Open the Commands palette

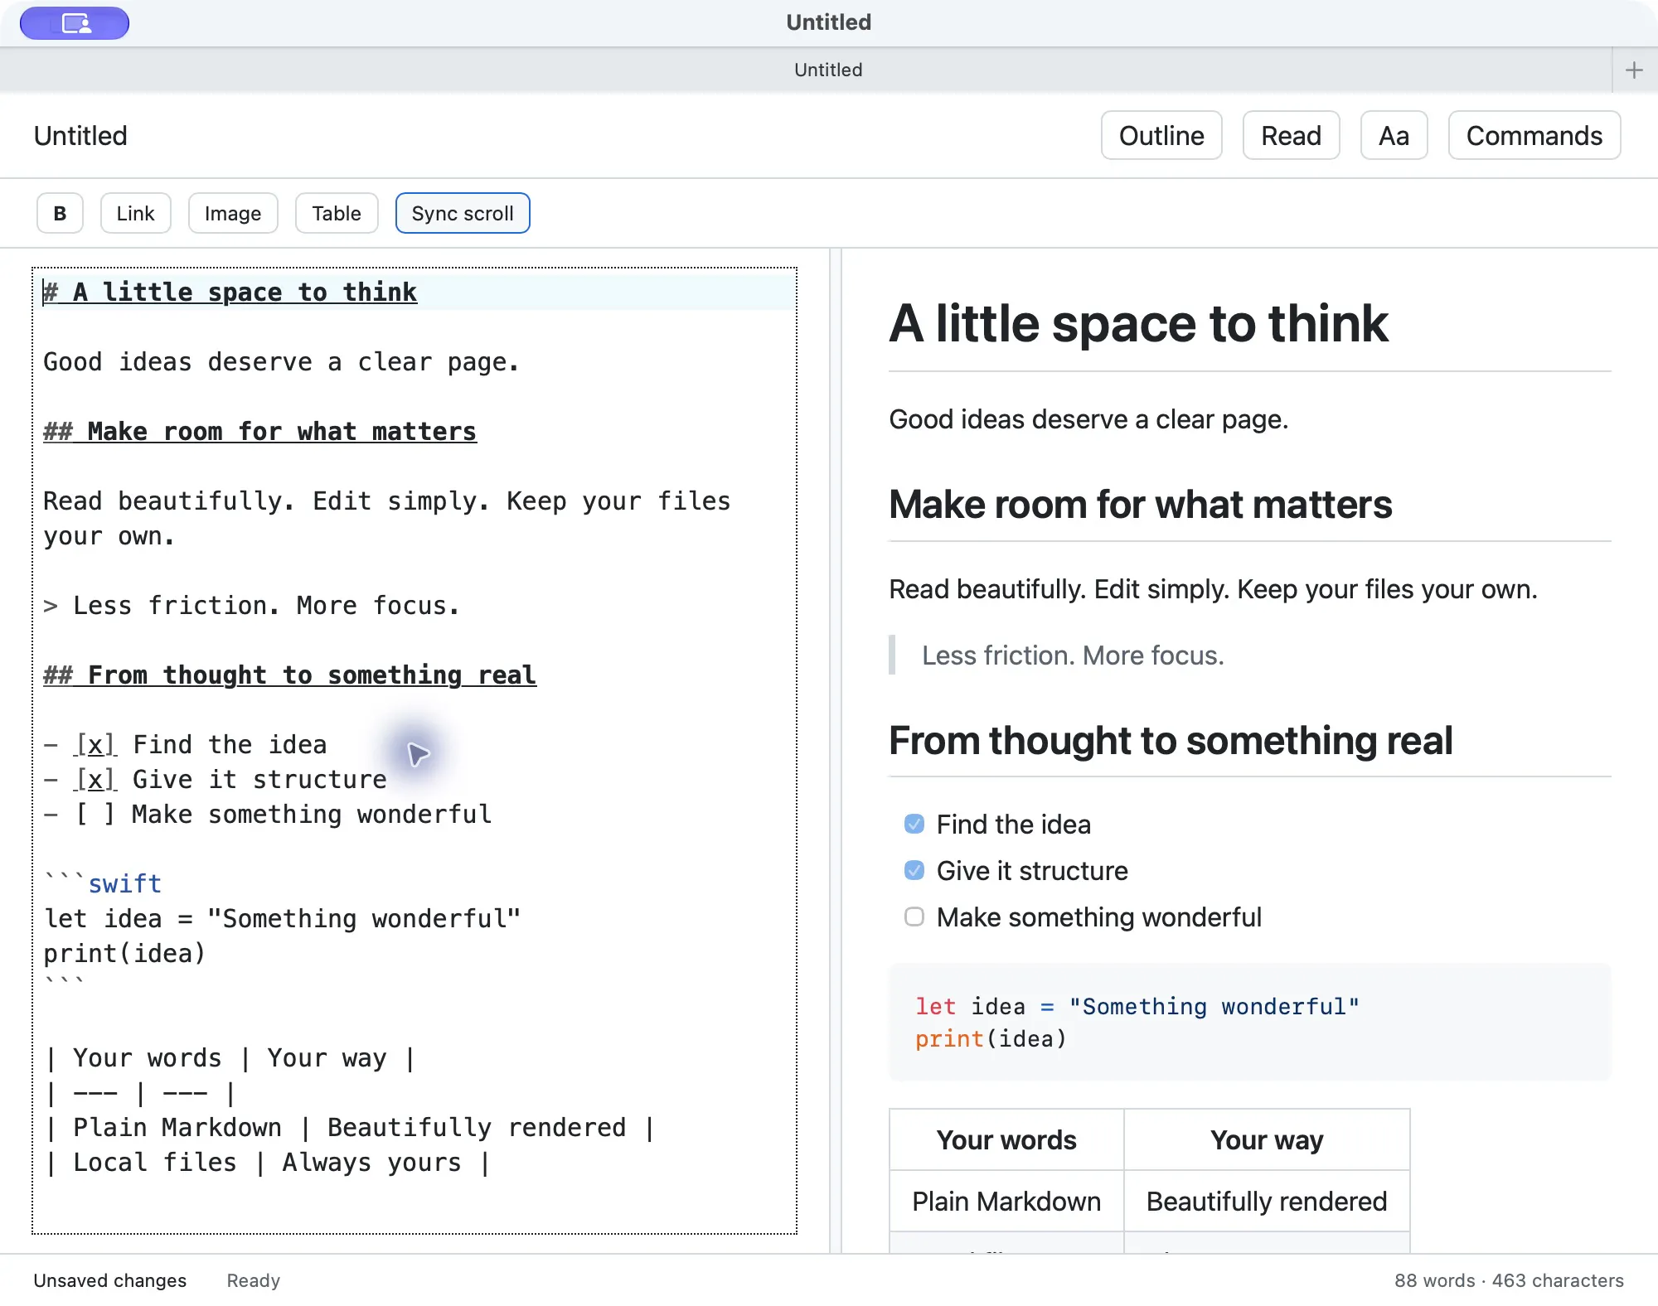pos(1534,135)
